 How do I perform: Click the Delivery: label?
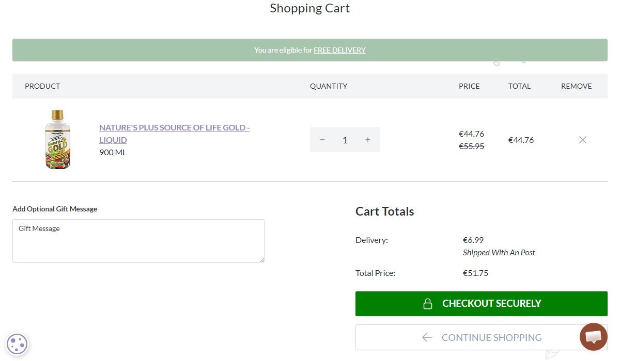coord(371,240)
